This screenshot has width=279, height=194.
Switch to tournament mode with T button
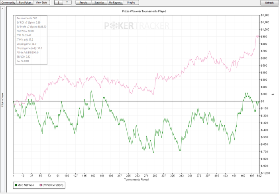[x=67, y=2]
